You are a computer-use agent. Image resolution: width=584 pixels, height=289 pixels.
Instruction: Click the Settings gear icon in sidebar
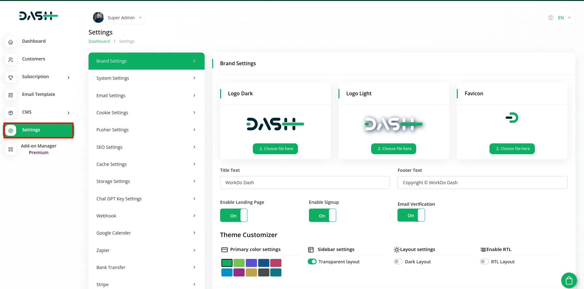(11, 130)
